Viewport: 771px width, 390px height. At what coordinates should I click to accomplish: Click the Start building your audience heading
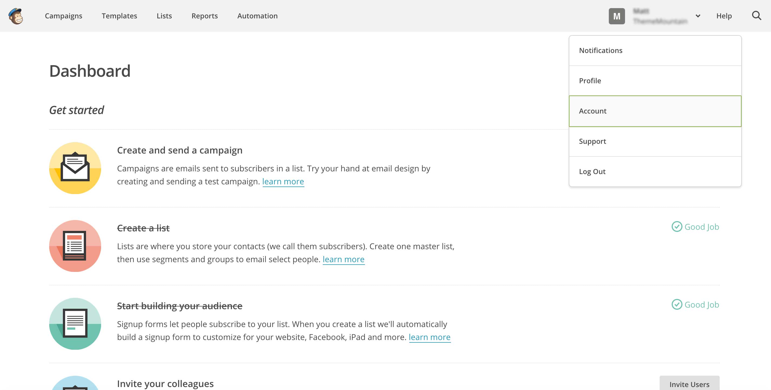[x=180, y=306]
